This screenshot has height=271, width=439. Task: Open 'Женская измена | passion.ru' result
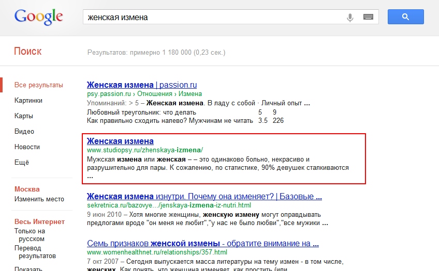142,85
